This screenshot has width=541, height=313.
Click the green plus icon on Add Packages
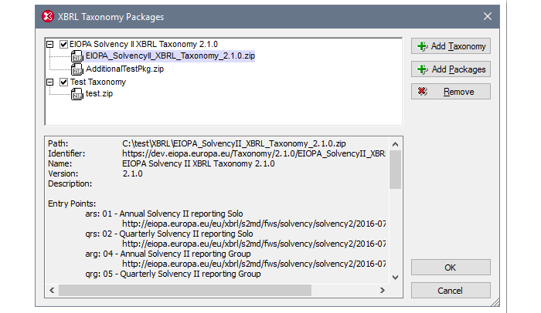tap(422, 69)
